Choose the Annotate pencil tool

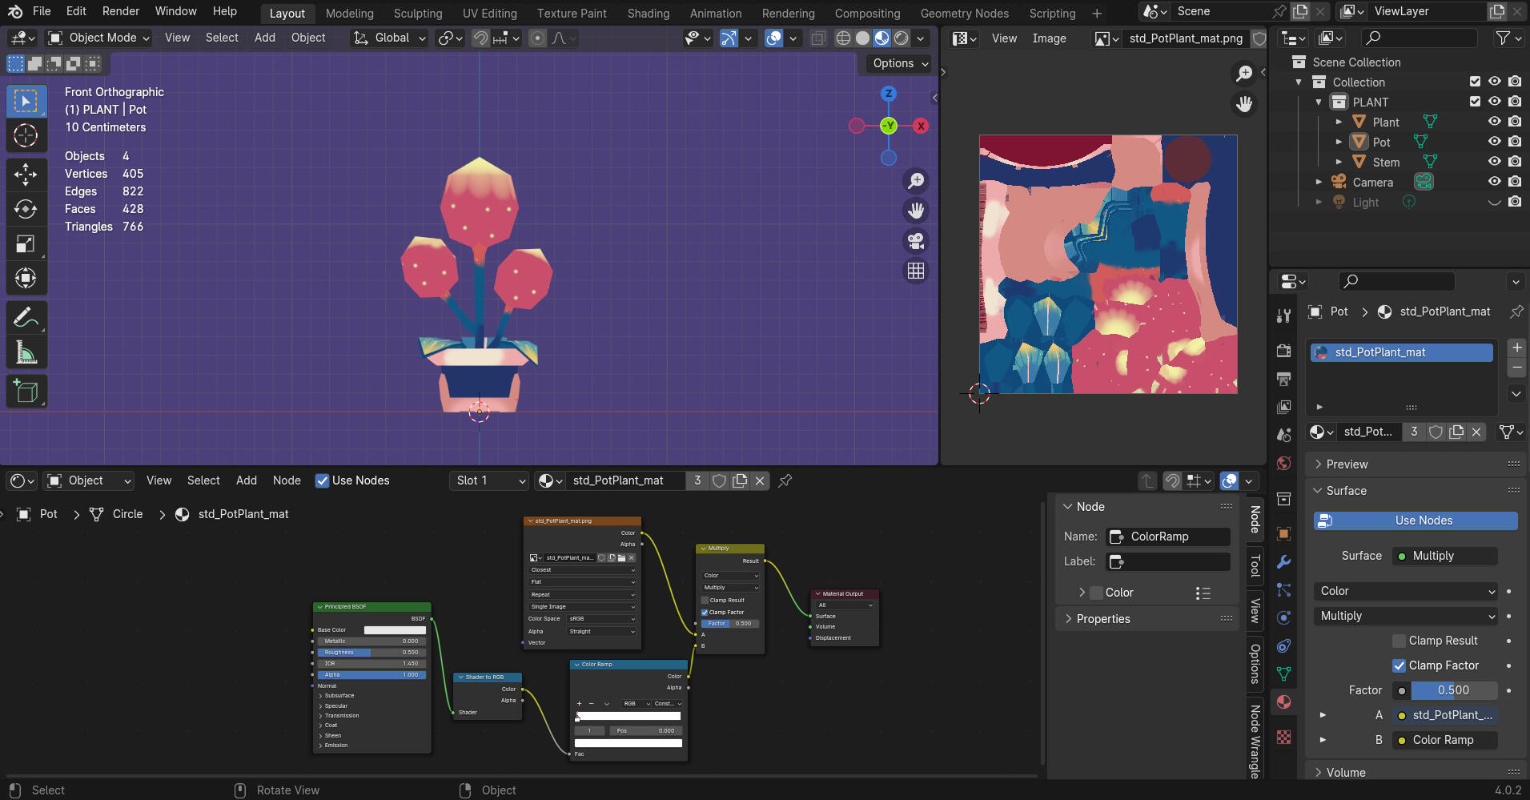point(26,317)
